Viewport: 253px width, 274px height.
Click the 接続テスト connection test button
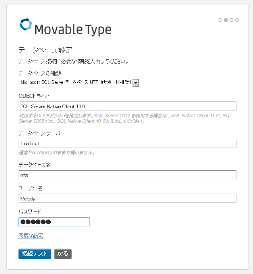pos(34,254)
